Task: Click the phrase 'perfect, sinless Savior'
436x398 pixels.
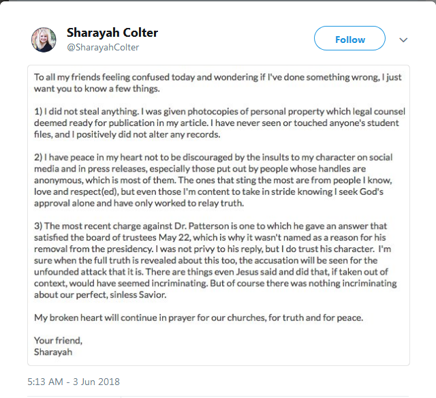Action: [113, 294]
